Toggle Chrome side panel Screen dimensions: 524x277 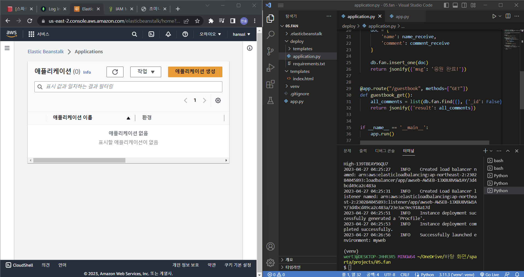pyautogui.click(x=233, y=21)
